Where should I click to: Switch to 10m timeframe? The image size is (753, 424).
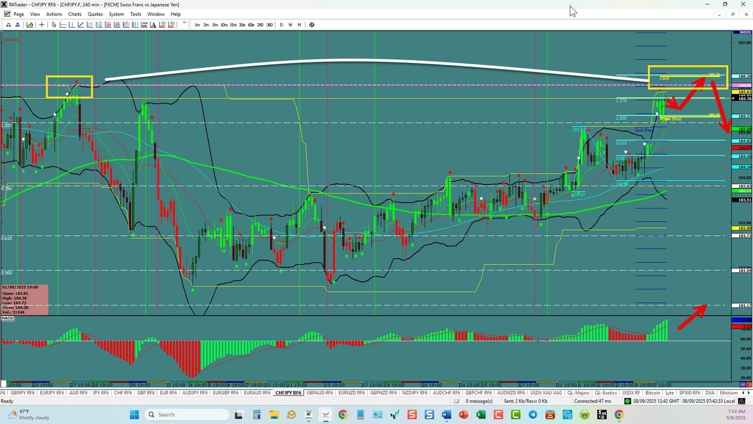pyautogui.click(x=224, y=25)
